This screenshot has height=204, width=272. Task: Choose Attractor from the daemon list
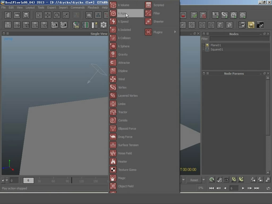click(x=126, y=63)
